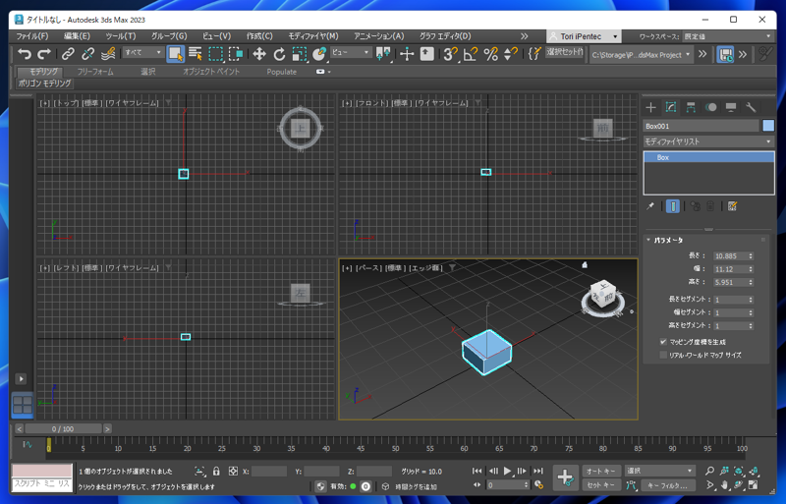Click the Bind to Space Warp icon

(x=108, y=54)
